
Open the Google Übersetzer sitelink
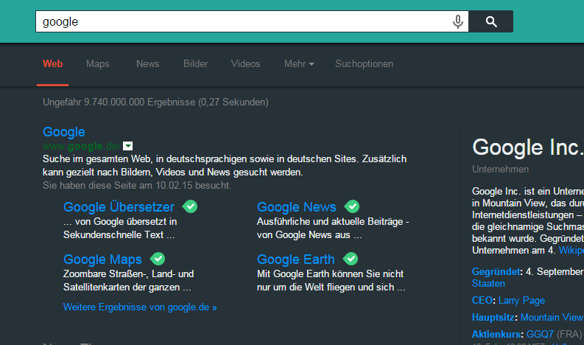coord(119,206)
